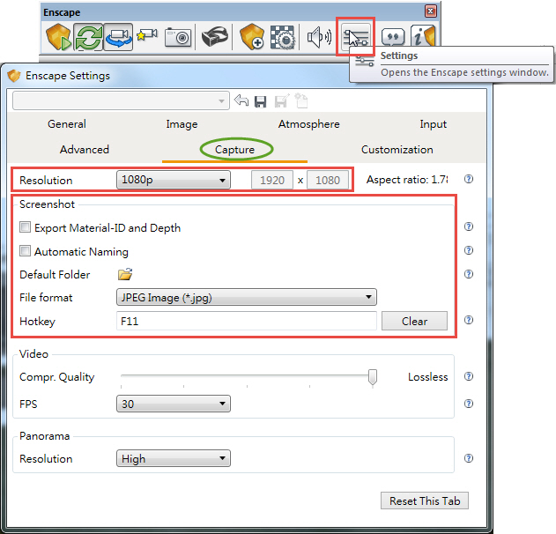The width and height of the screenshot is (556, 534).
Task: Open help for Panorama Resolution
Action: tap(469, 458)
